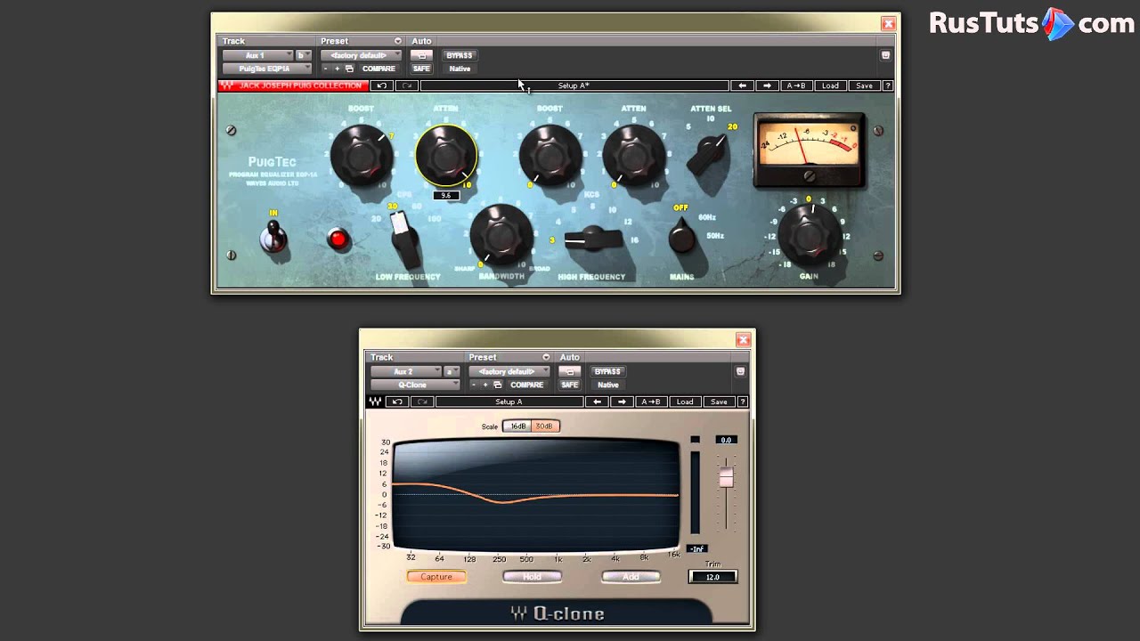Click next preset arrow in Q-Clone
The image size is (1140, 641).
pyautogui.click(x=622, y=402)
